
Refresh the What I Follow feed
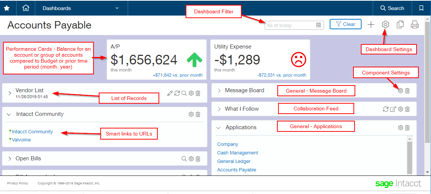tap(386, 109)
